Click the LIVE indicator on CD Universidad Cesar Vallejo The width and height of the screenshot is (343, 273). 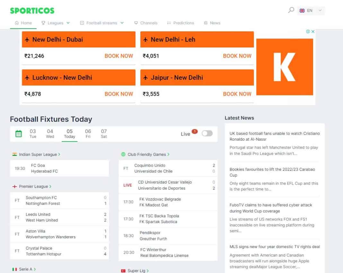(127, 185)
